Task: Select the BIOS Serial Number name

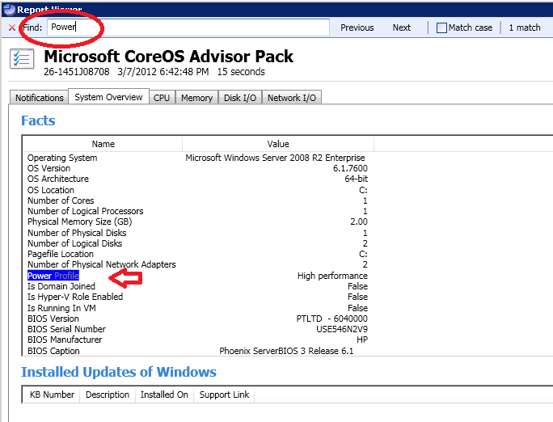Action: pos(66,329)
